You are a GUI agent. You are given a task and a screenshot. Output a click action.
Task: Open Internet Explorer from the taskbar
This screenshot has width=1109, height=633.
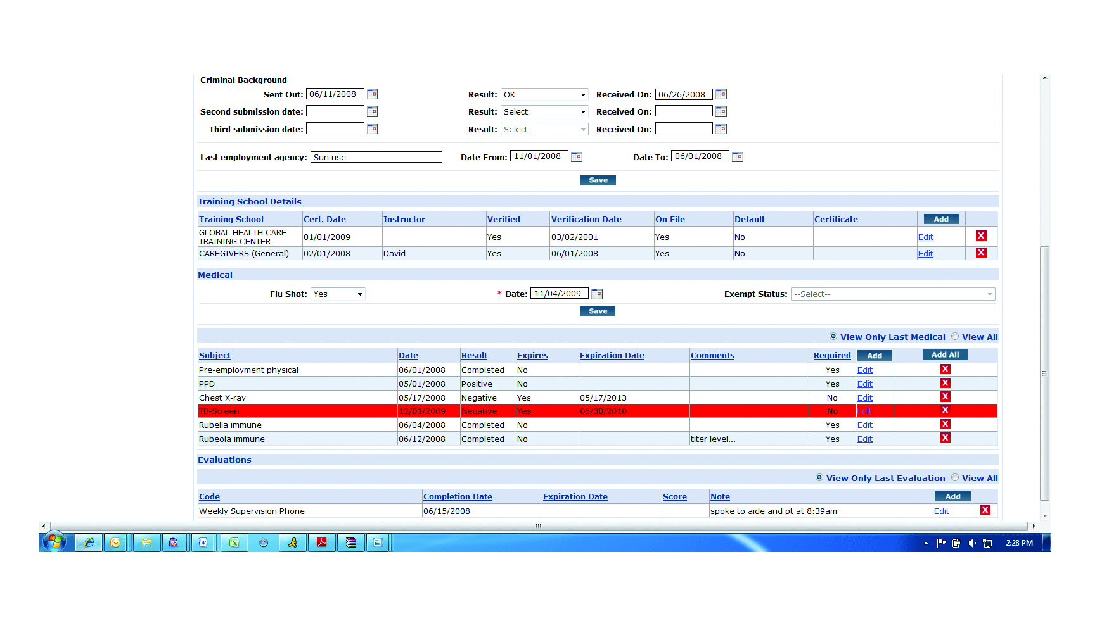[89, 542]
